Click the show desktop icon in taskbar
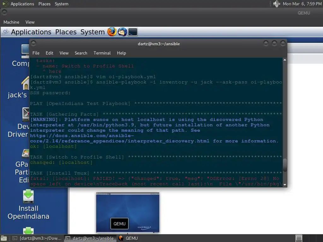Viewport: 323px width, 242px height. [x=4, y=238]
